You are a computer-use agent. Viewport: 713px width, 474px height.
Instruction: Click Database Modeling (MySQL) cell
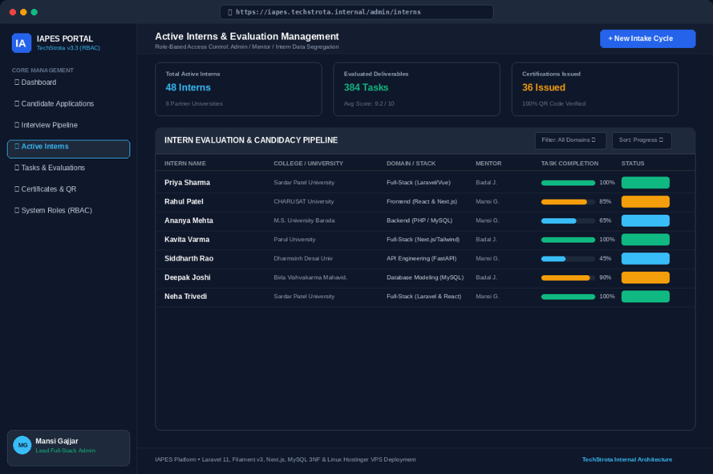tap(425, 277)
